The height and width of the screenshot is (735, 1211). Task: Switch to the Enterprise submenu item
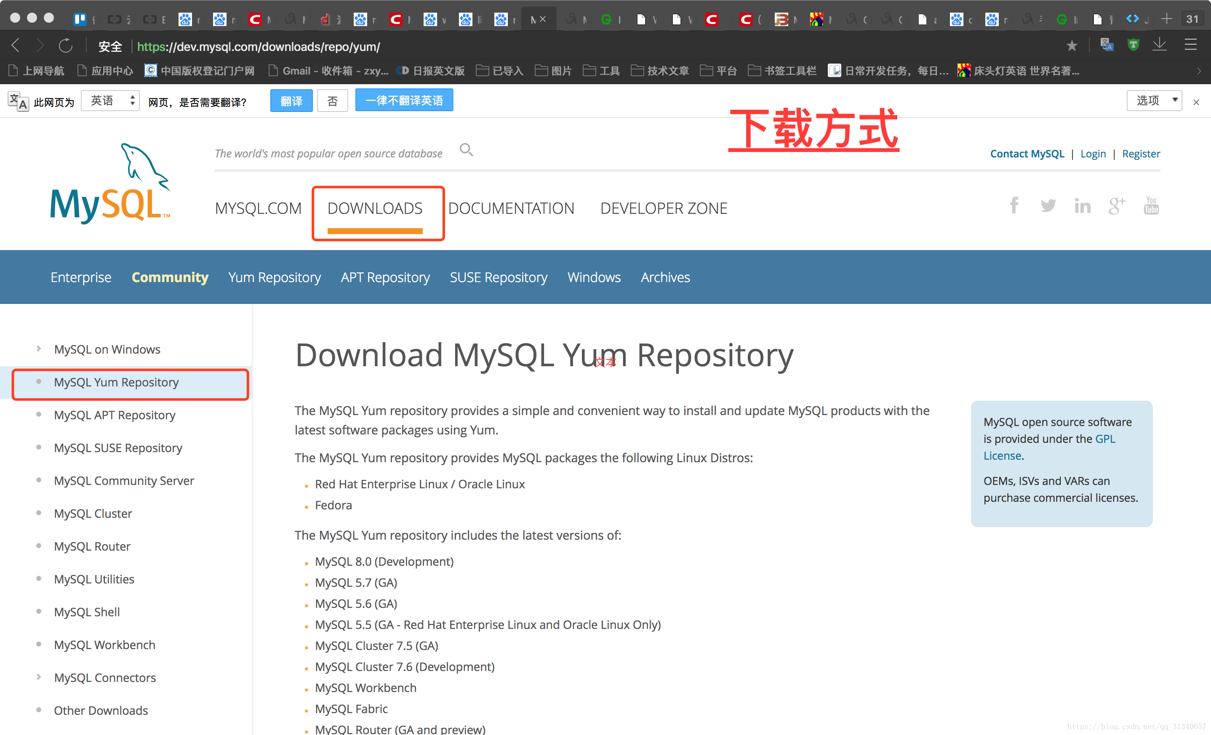81,277
